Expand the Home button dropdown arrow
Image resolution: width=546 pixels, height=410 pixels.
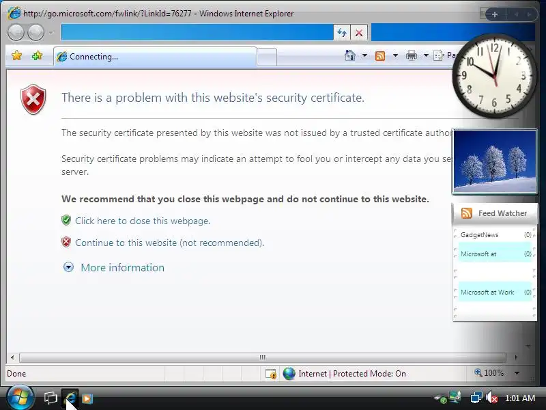pyautogui.click(x=364, y=55)
